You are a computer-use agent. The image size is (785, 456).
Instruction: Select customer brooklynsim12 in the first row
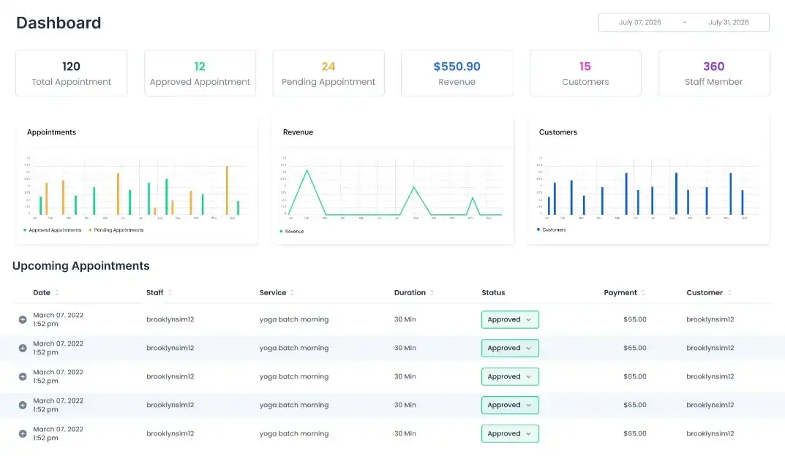710,319
